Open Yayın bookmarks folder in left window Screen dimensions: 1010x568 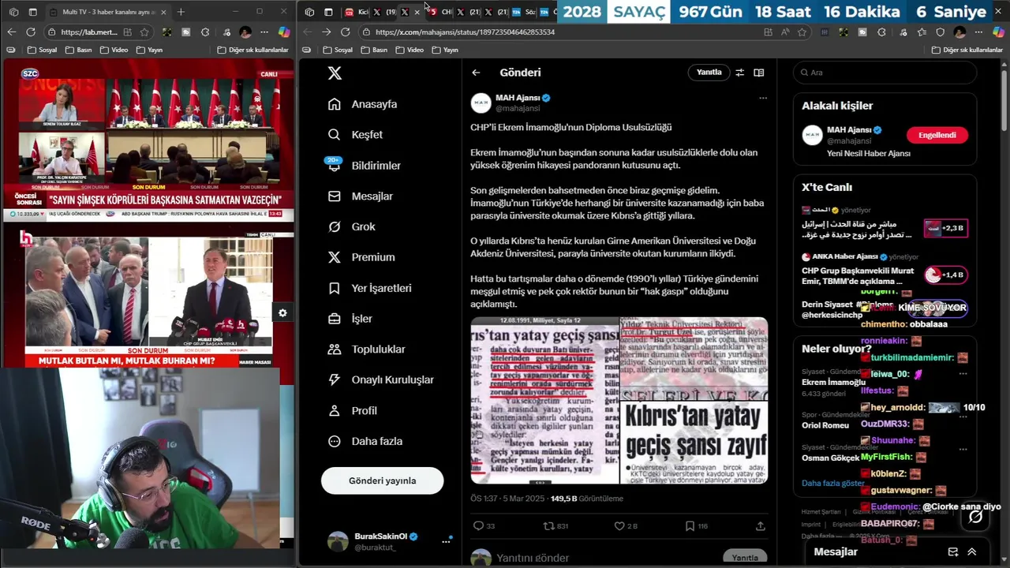[x=149, y=50]
